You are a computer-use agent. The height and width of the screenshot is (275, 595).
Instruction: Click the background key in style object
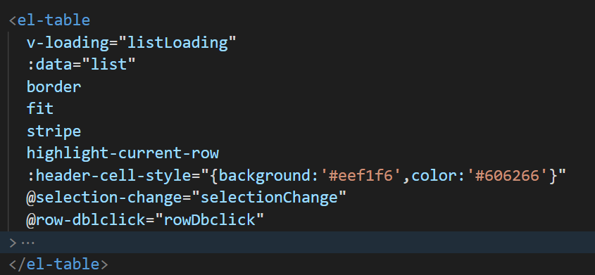[265, 175]
